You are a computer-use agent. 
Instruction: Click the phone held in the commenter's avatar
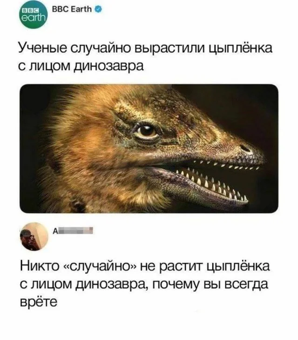coord(32,238)
